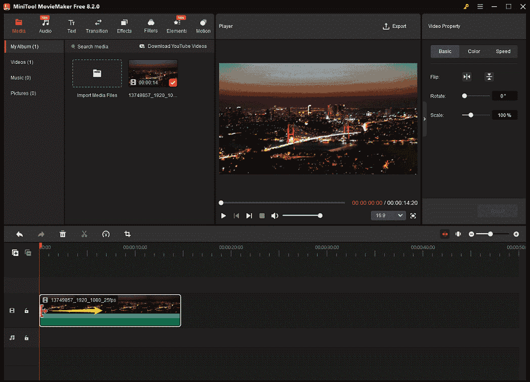Zoom out the timeline

pyautogui.click(x=471, y=234)
